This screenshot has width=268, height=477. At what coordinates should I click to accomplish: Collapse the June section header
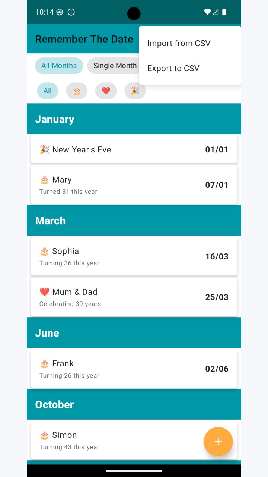coord(134,333)
